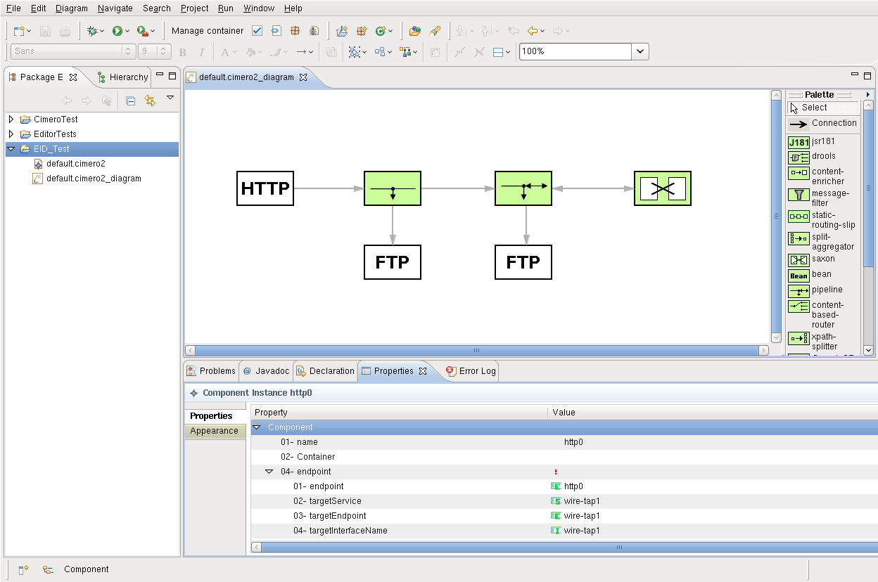This screenshot has width=878, height=582.
Task: Click the zoom percentage input field
Action: (x=575, y=51)
